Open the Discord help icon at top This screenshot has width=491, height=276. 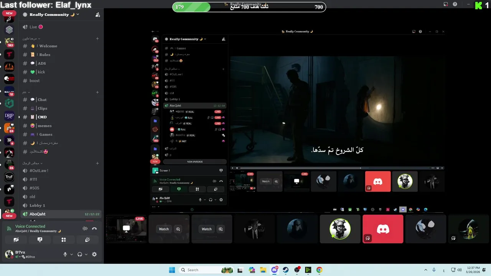(x=455, y=4)
